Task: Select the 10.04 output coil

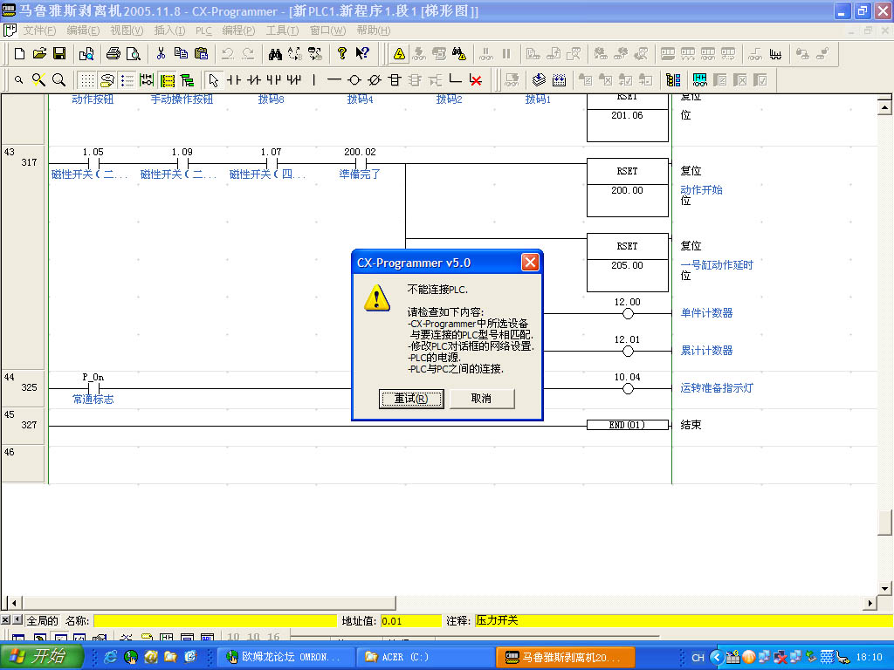Action: [x=628, y=388]
